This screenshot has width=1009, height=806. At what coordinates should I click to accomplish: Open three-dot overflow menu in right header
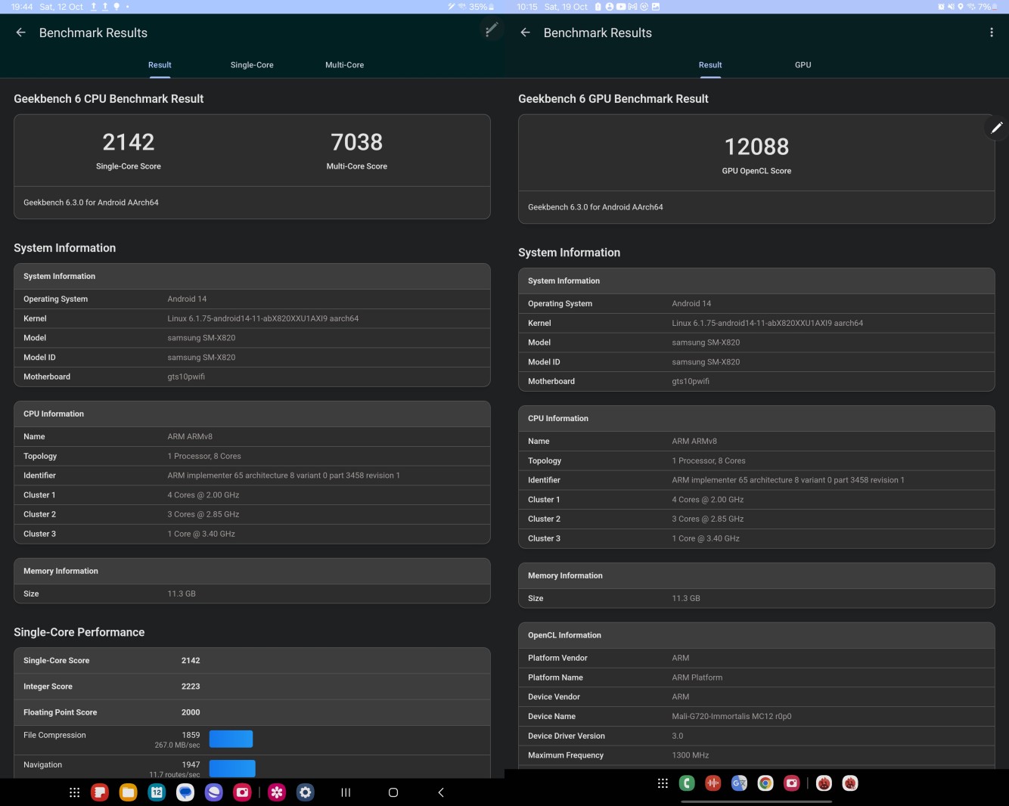992,33
